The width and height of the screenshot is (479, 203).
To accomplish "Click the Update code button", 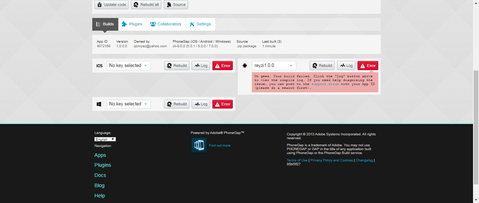I will (x=111, y=5).
